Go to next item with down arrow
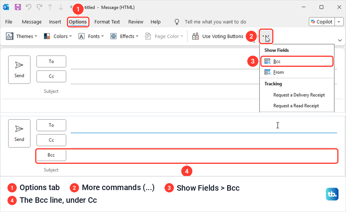Screen dimensions: 346x212 [x=61, y=7]
